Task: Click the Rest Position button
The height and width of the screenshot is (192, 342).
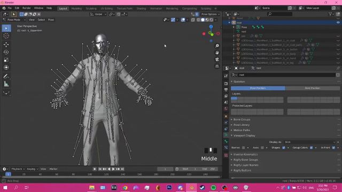Action: 313,88
